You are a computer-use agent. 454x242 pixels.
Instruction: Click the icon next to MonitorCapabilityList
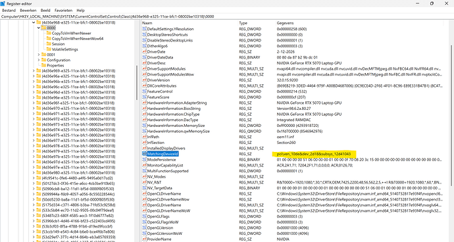point(145,165)
